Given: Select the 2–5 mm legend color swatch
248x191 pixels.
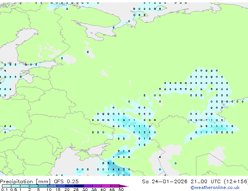Looking at the screenshot, I should 34,186.
